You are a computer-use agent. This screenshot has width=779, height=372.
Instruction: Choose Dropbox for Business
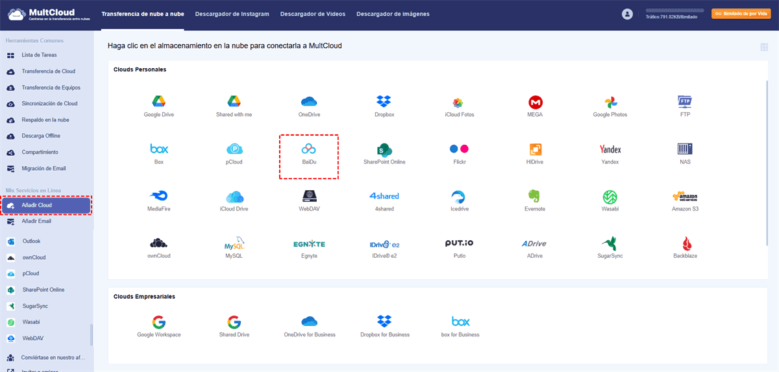[385, 327]
